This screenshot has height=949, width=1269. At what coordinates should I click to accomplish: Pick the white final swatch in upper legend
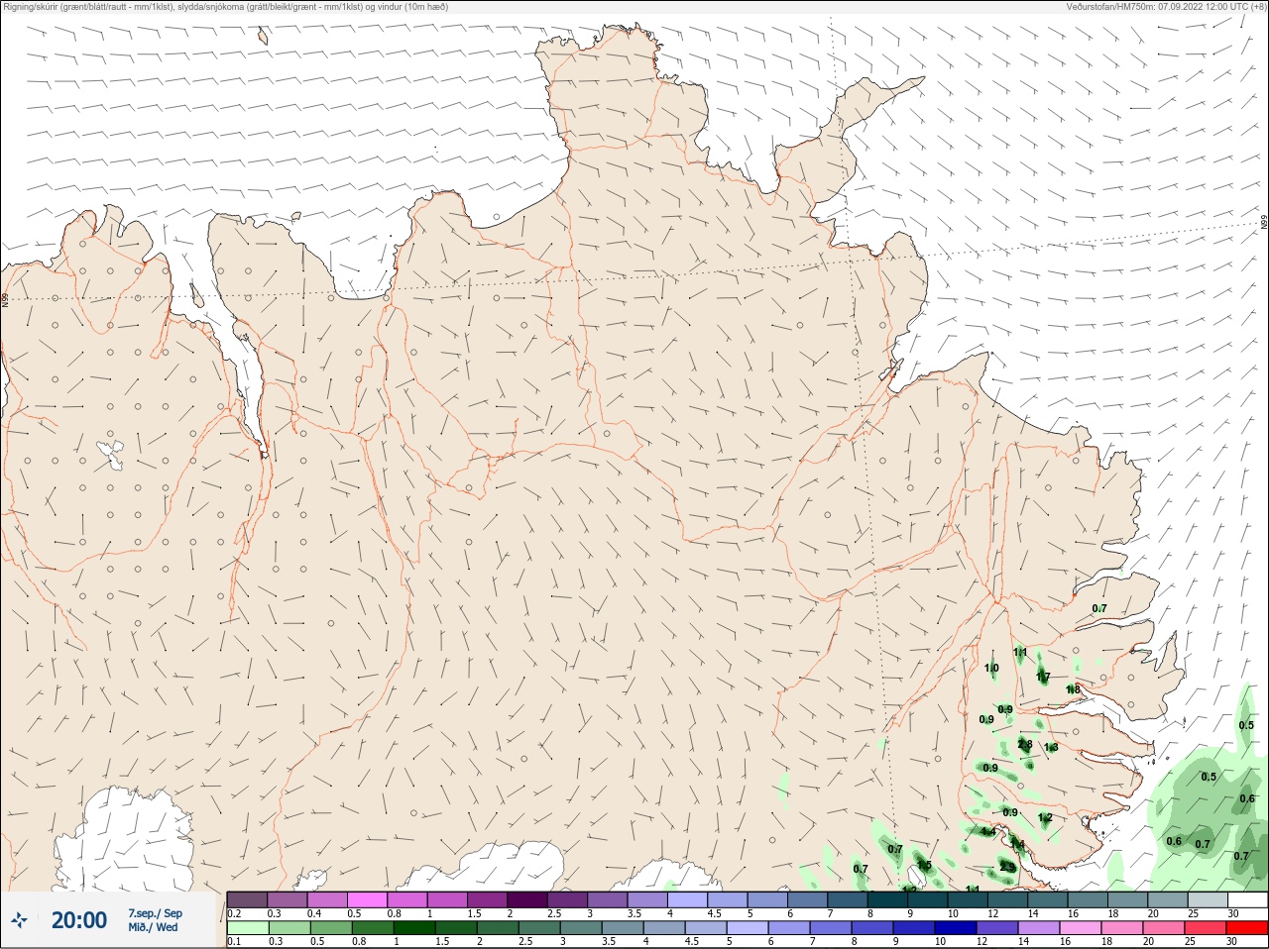tap(1247, 899)
